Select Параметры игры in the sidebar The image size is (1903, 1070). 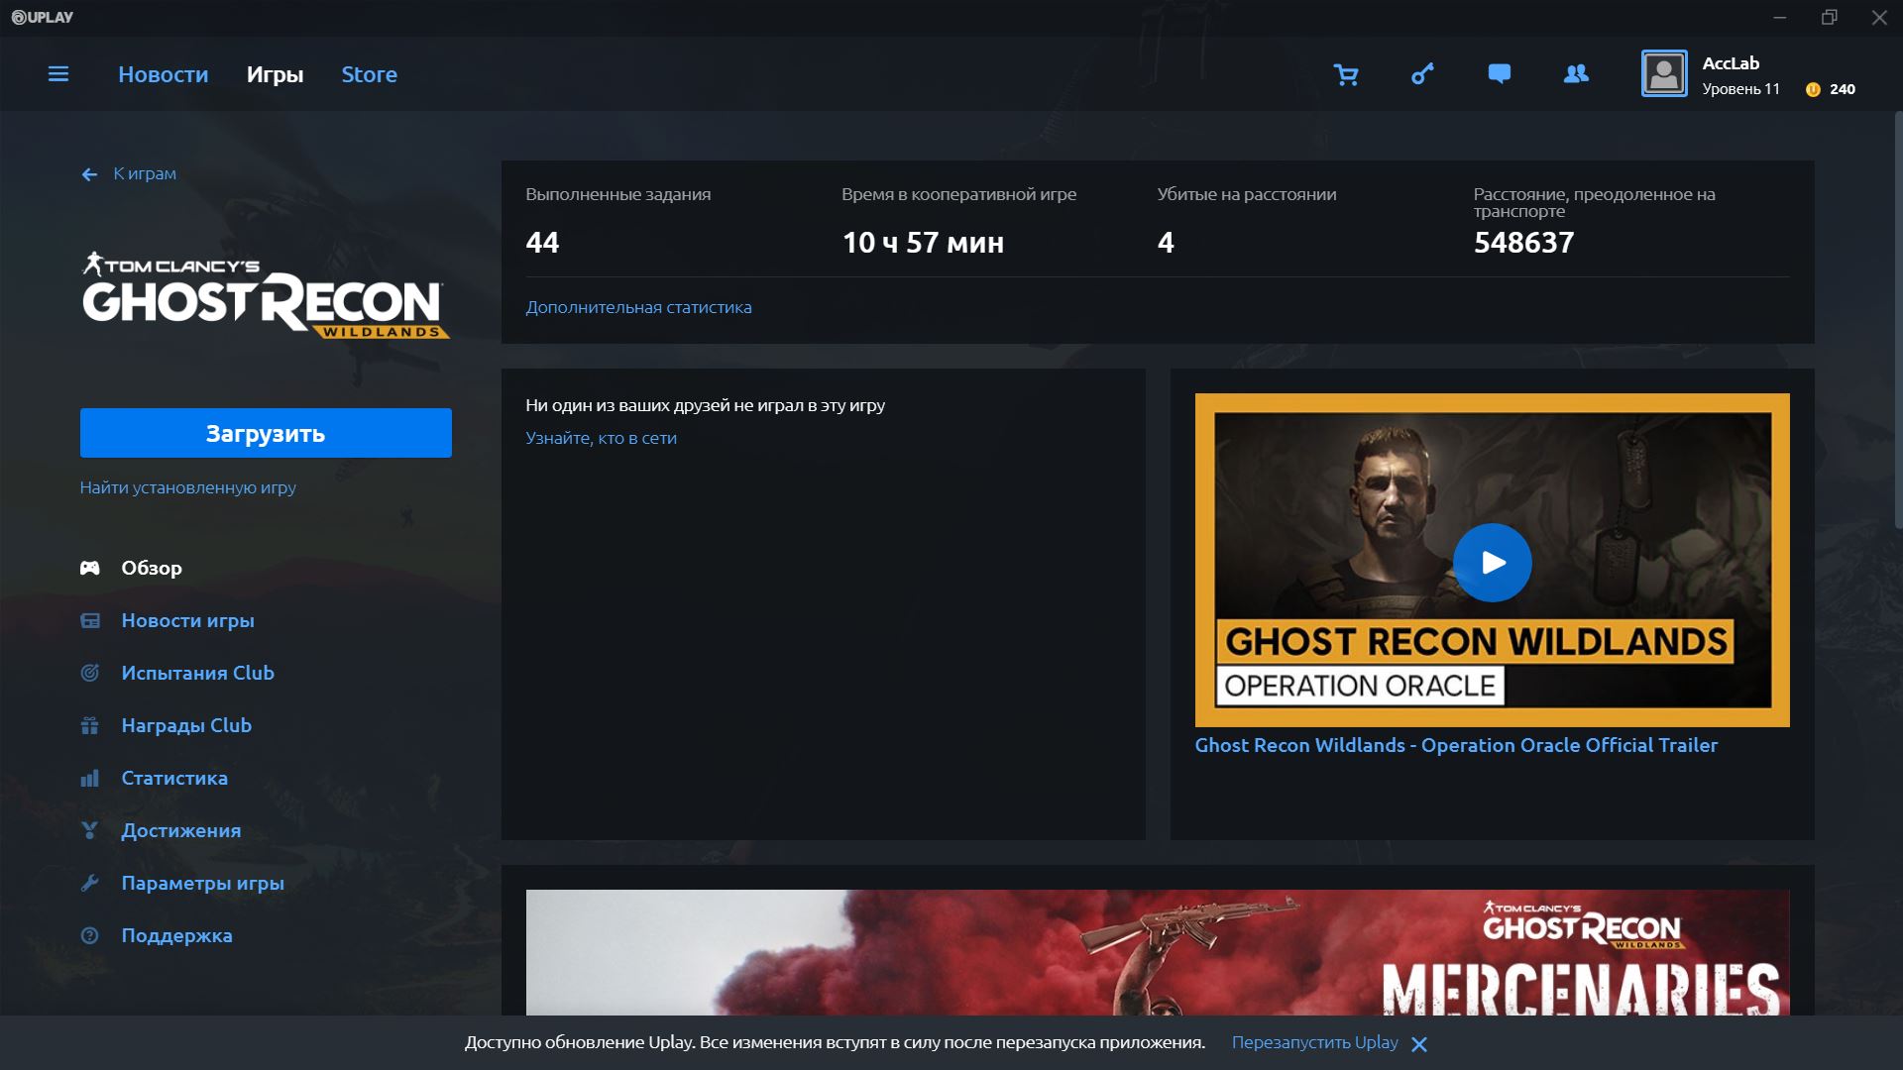[x=202, y=883]
